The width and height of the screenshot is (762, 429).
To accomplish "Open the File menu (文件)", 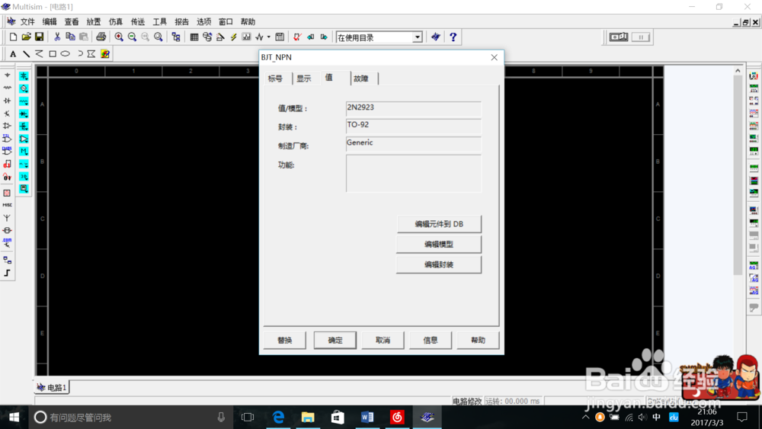I will [27, 22].
